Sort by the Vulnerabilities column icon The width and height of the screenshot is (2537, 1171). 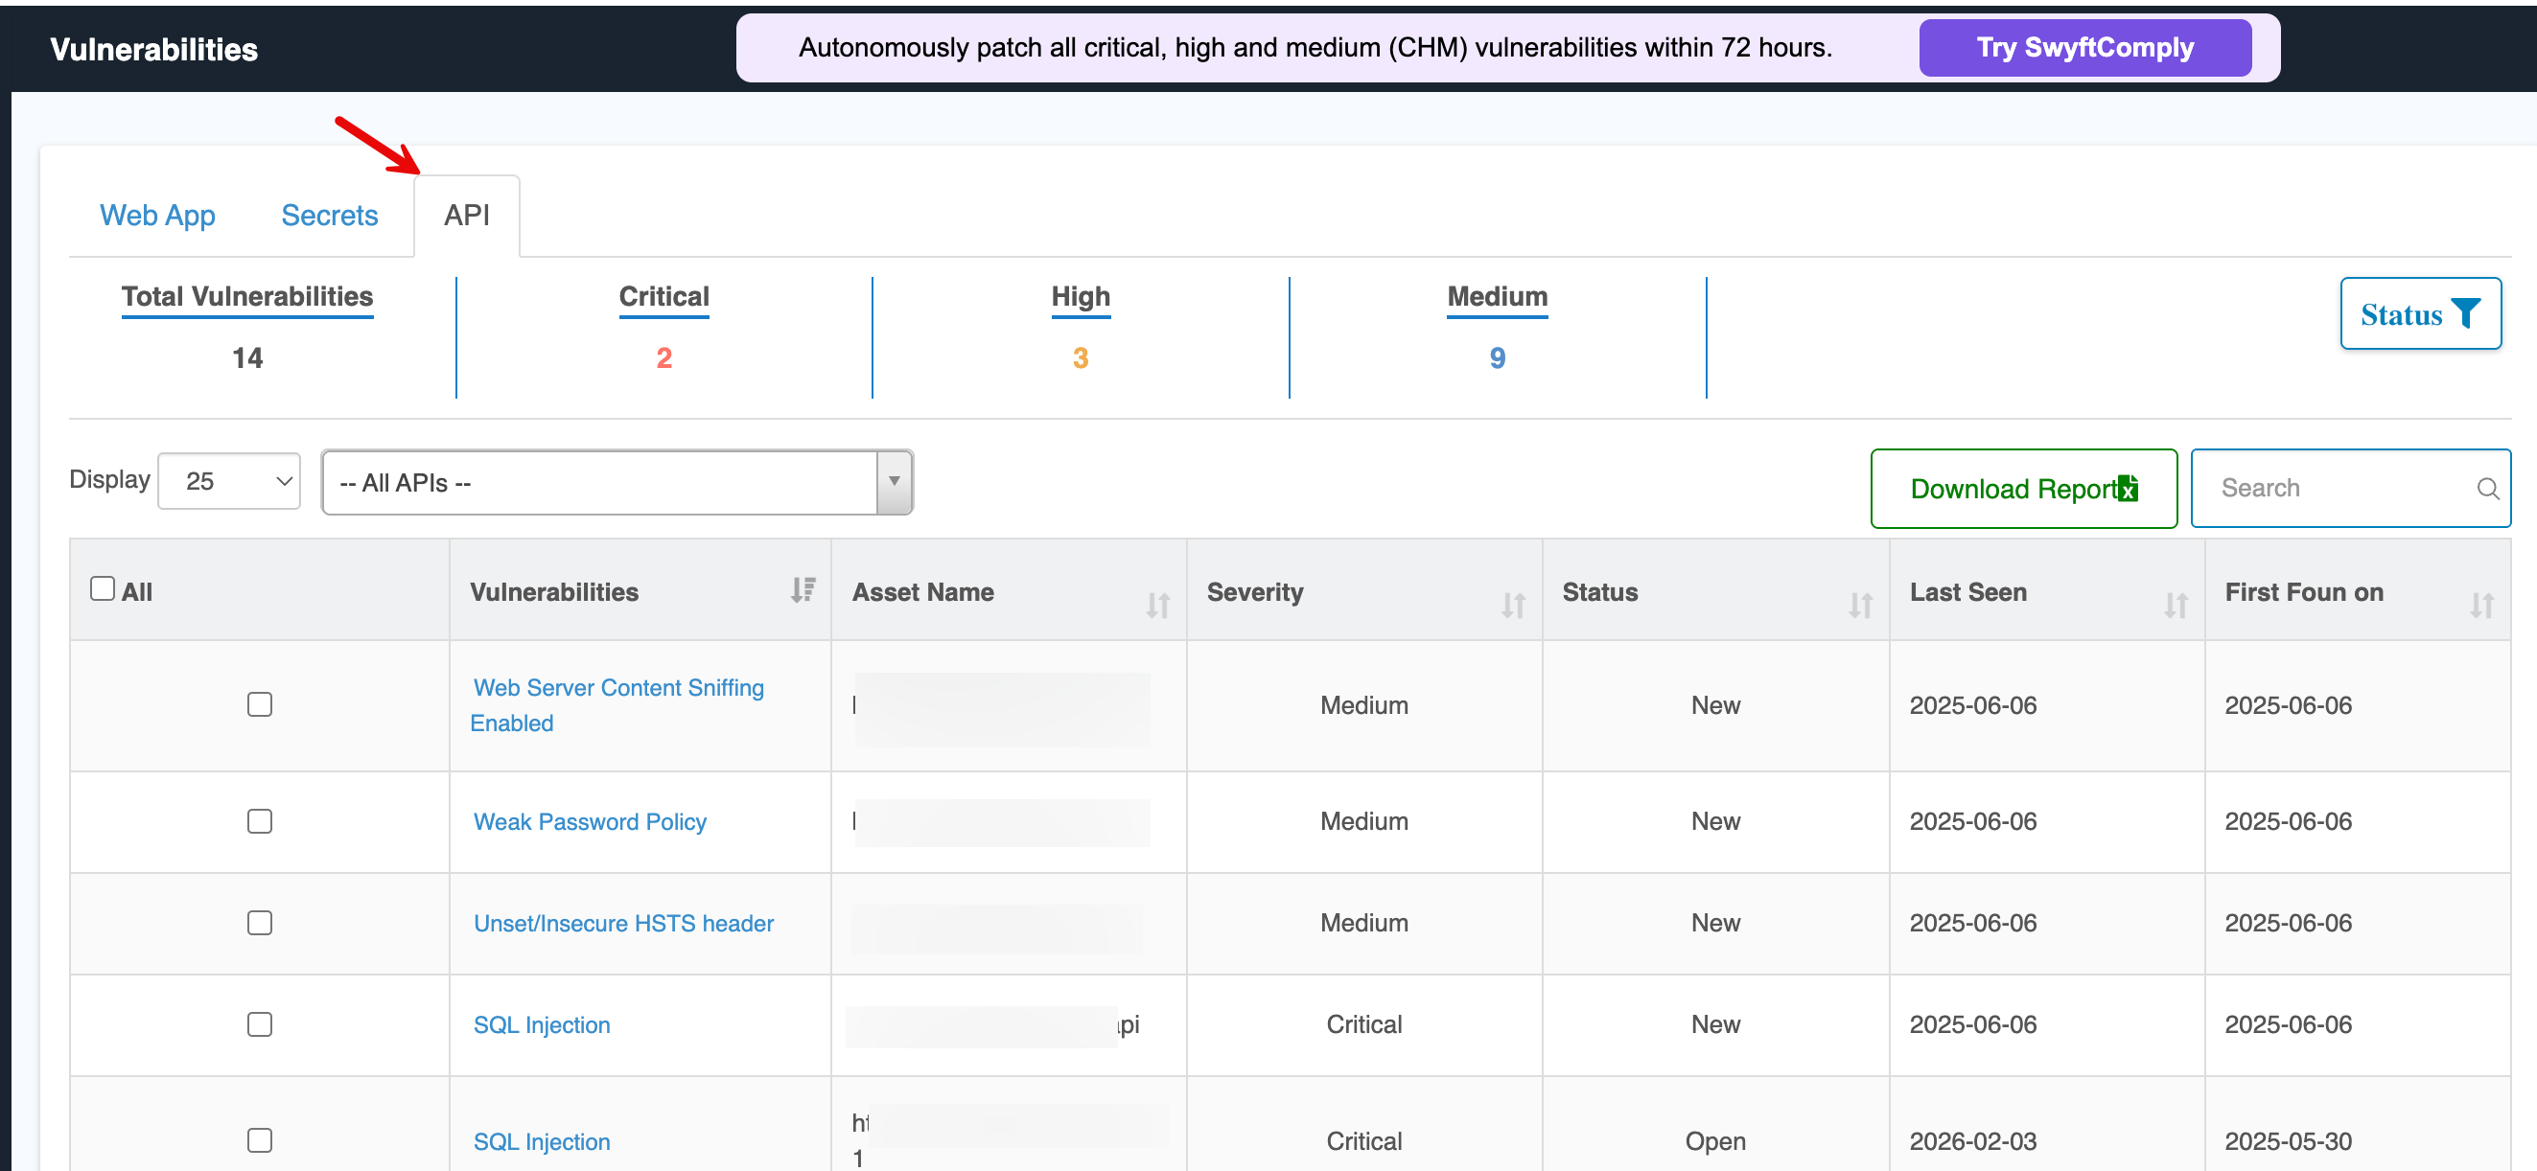803,589
